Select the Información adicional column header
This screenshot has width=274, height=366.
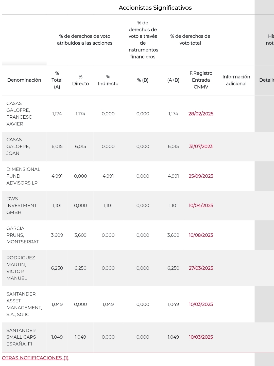pos(236,80)
